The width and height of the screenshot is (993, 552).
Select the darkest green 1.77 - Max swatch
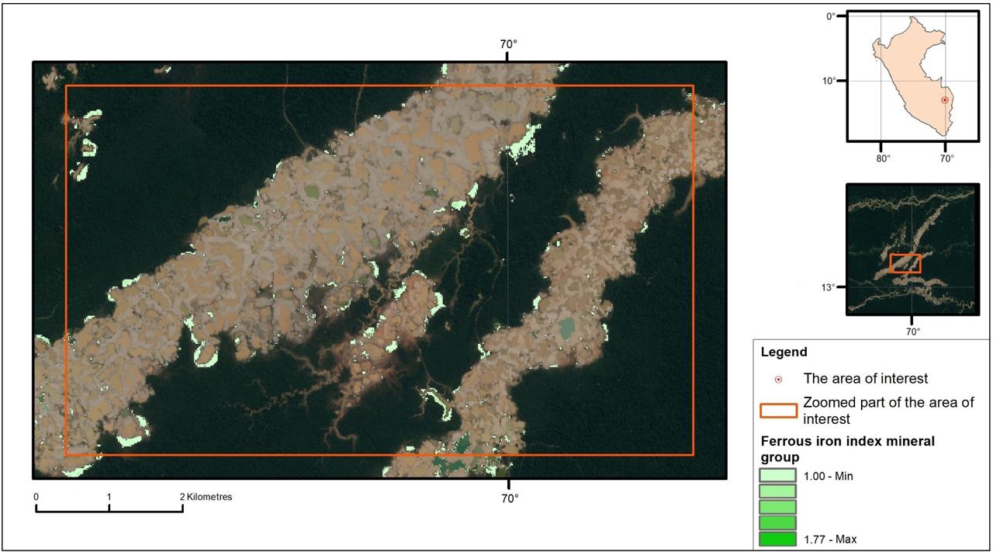[x=776, y=536]
